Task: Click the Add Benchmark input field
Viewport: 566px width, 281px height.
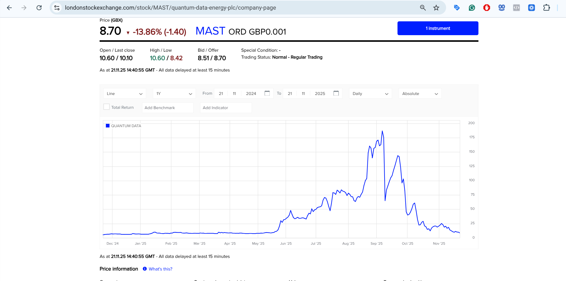Action: 168,108
